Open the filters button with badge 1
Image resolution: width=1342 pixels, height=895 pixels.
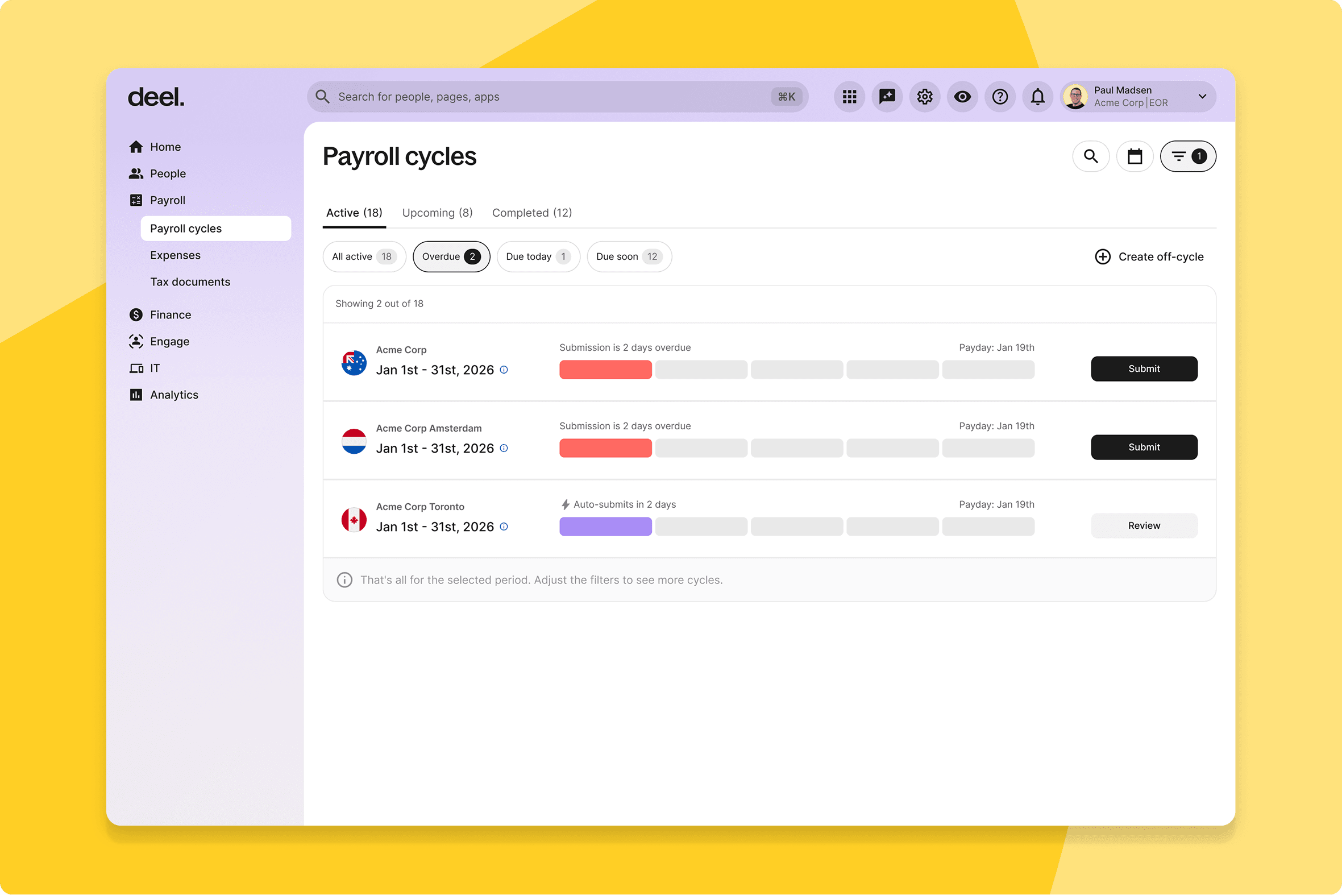1187,156
